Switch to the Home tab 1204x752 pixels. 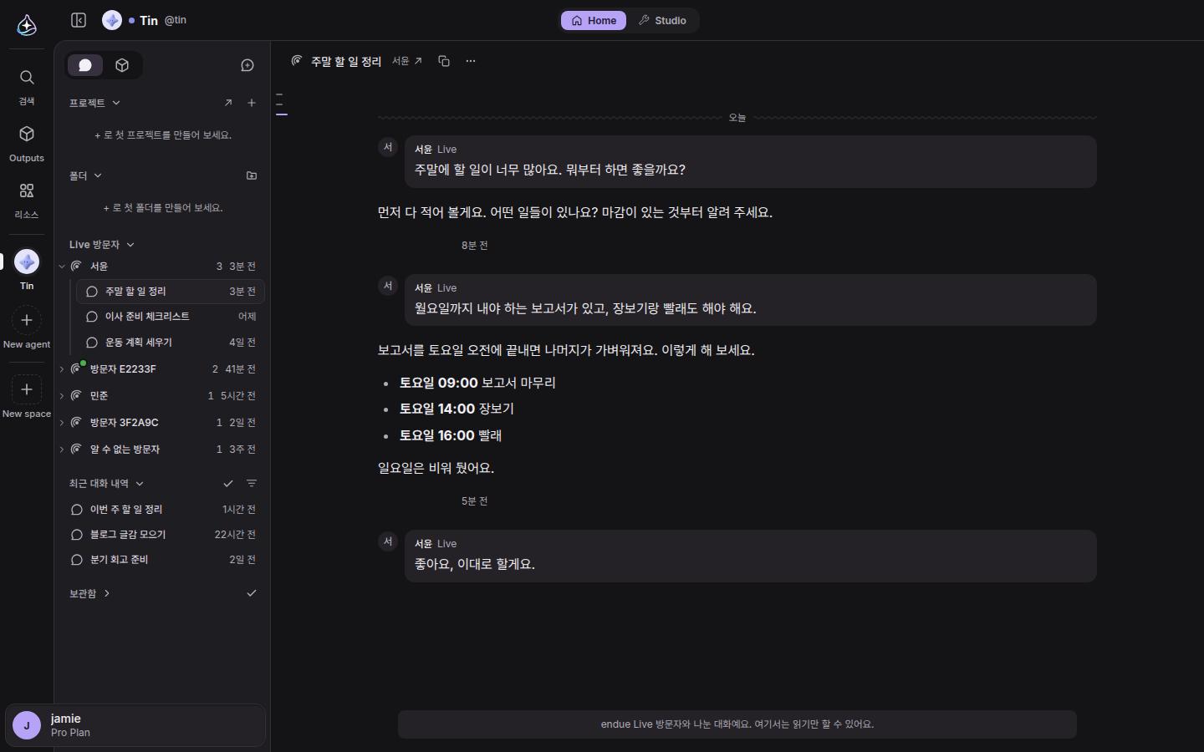click(594, 20)
